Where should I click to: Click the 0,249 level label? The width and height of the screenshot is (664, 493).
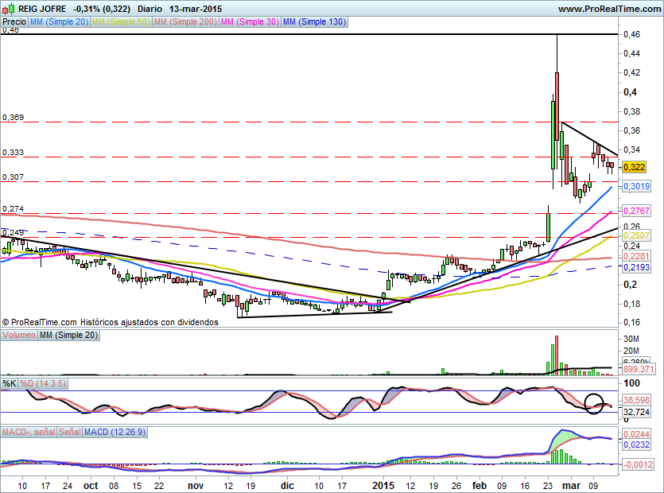(x=14, y=232)
